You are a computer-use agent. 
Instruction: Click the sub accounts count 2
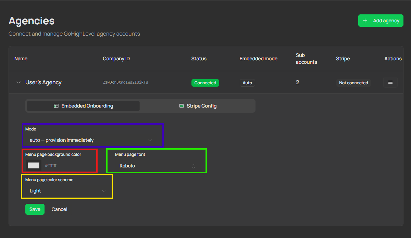click(297, 83)
